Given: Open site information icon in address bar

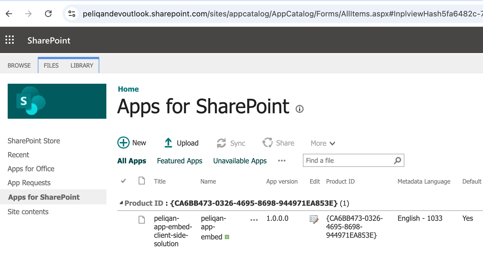Looking at the screenshot, I should 72,14.
